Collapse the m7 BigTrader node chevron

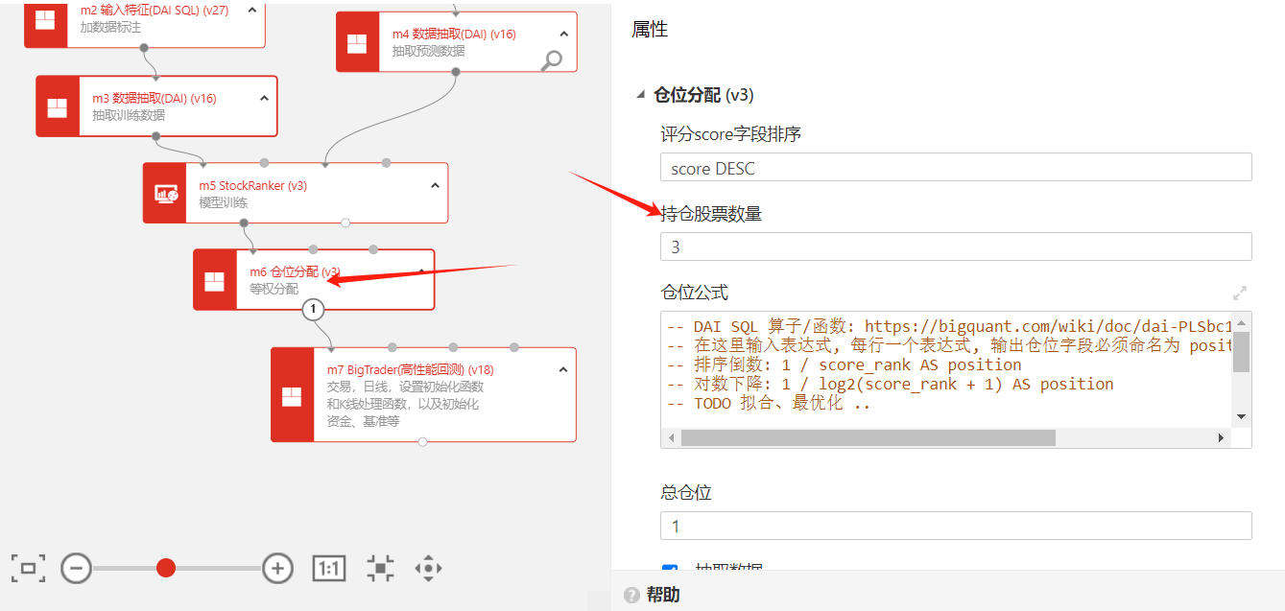tap(563, 369)
